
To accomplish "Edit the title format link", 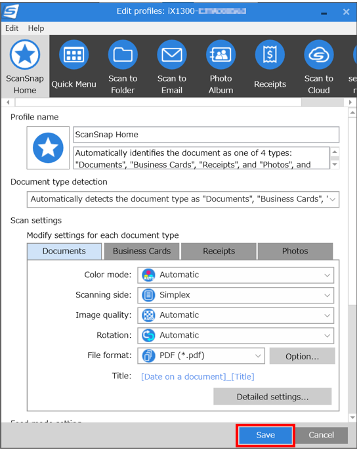I will (198, 376).
